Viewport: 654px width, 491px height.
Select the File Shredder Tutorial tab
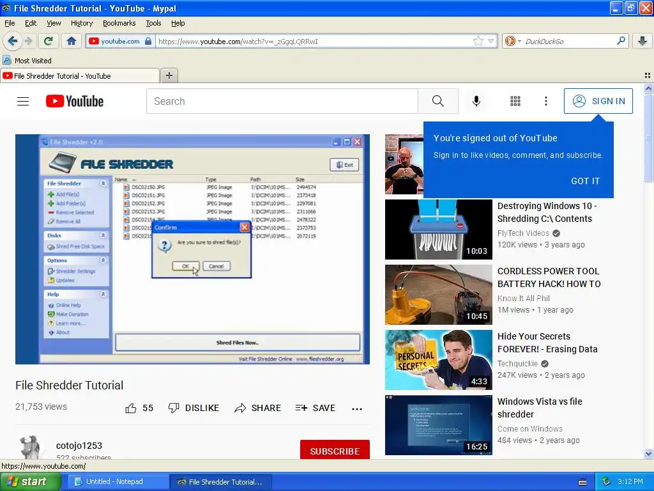click(x=80, y=75)
